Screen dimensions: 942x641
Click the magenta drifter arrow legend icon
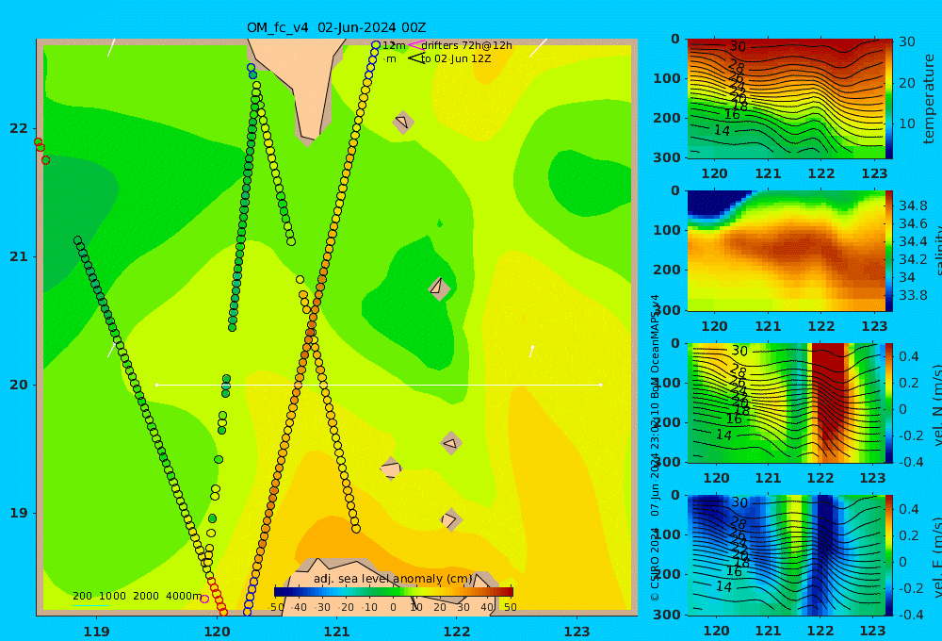coord(415,45)
